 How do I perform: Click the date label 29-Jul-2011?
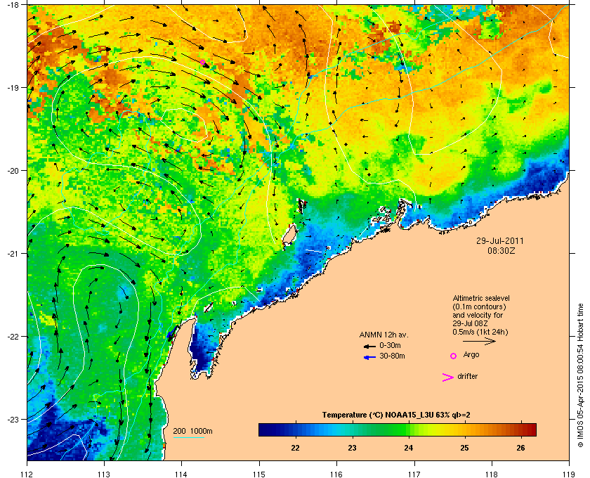pos(500,240)
